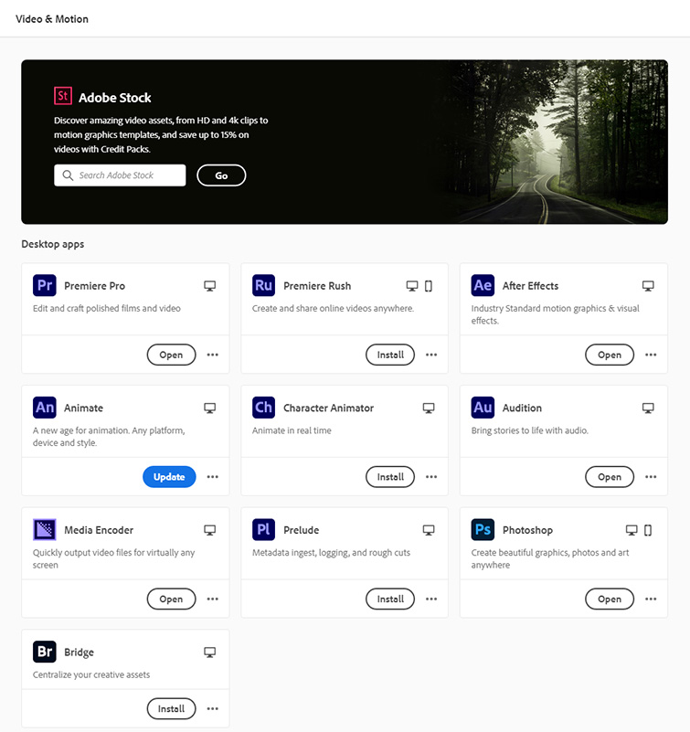Click the Go button in Adobe Stock banner
Screen dimensions: 690x732
221,175
